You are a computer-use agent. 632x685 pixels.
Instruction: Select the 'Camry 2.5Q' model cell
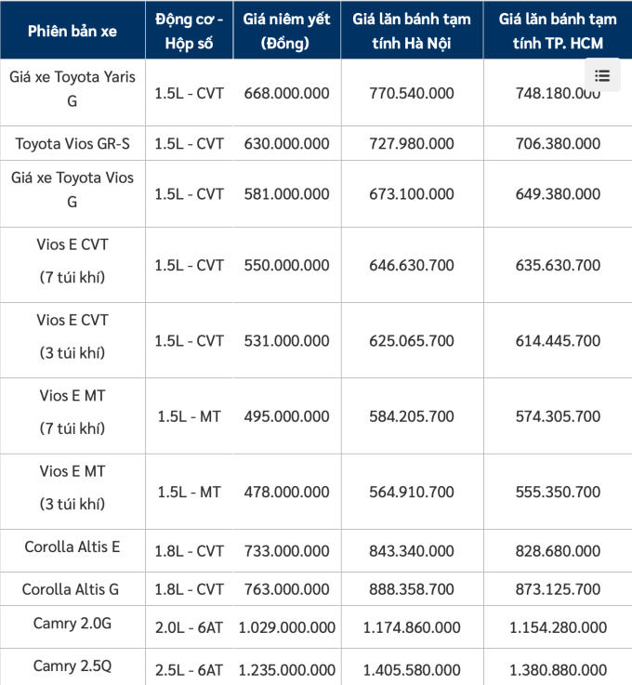tap(72, 665)
